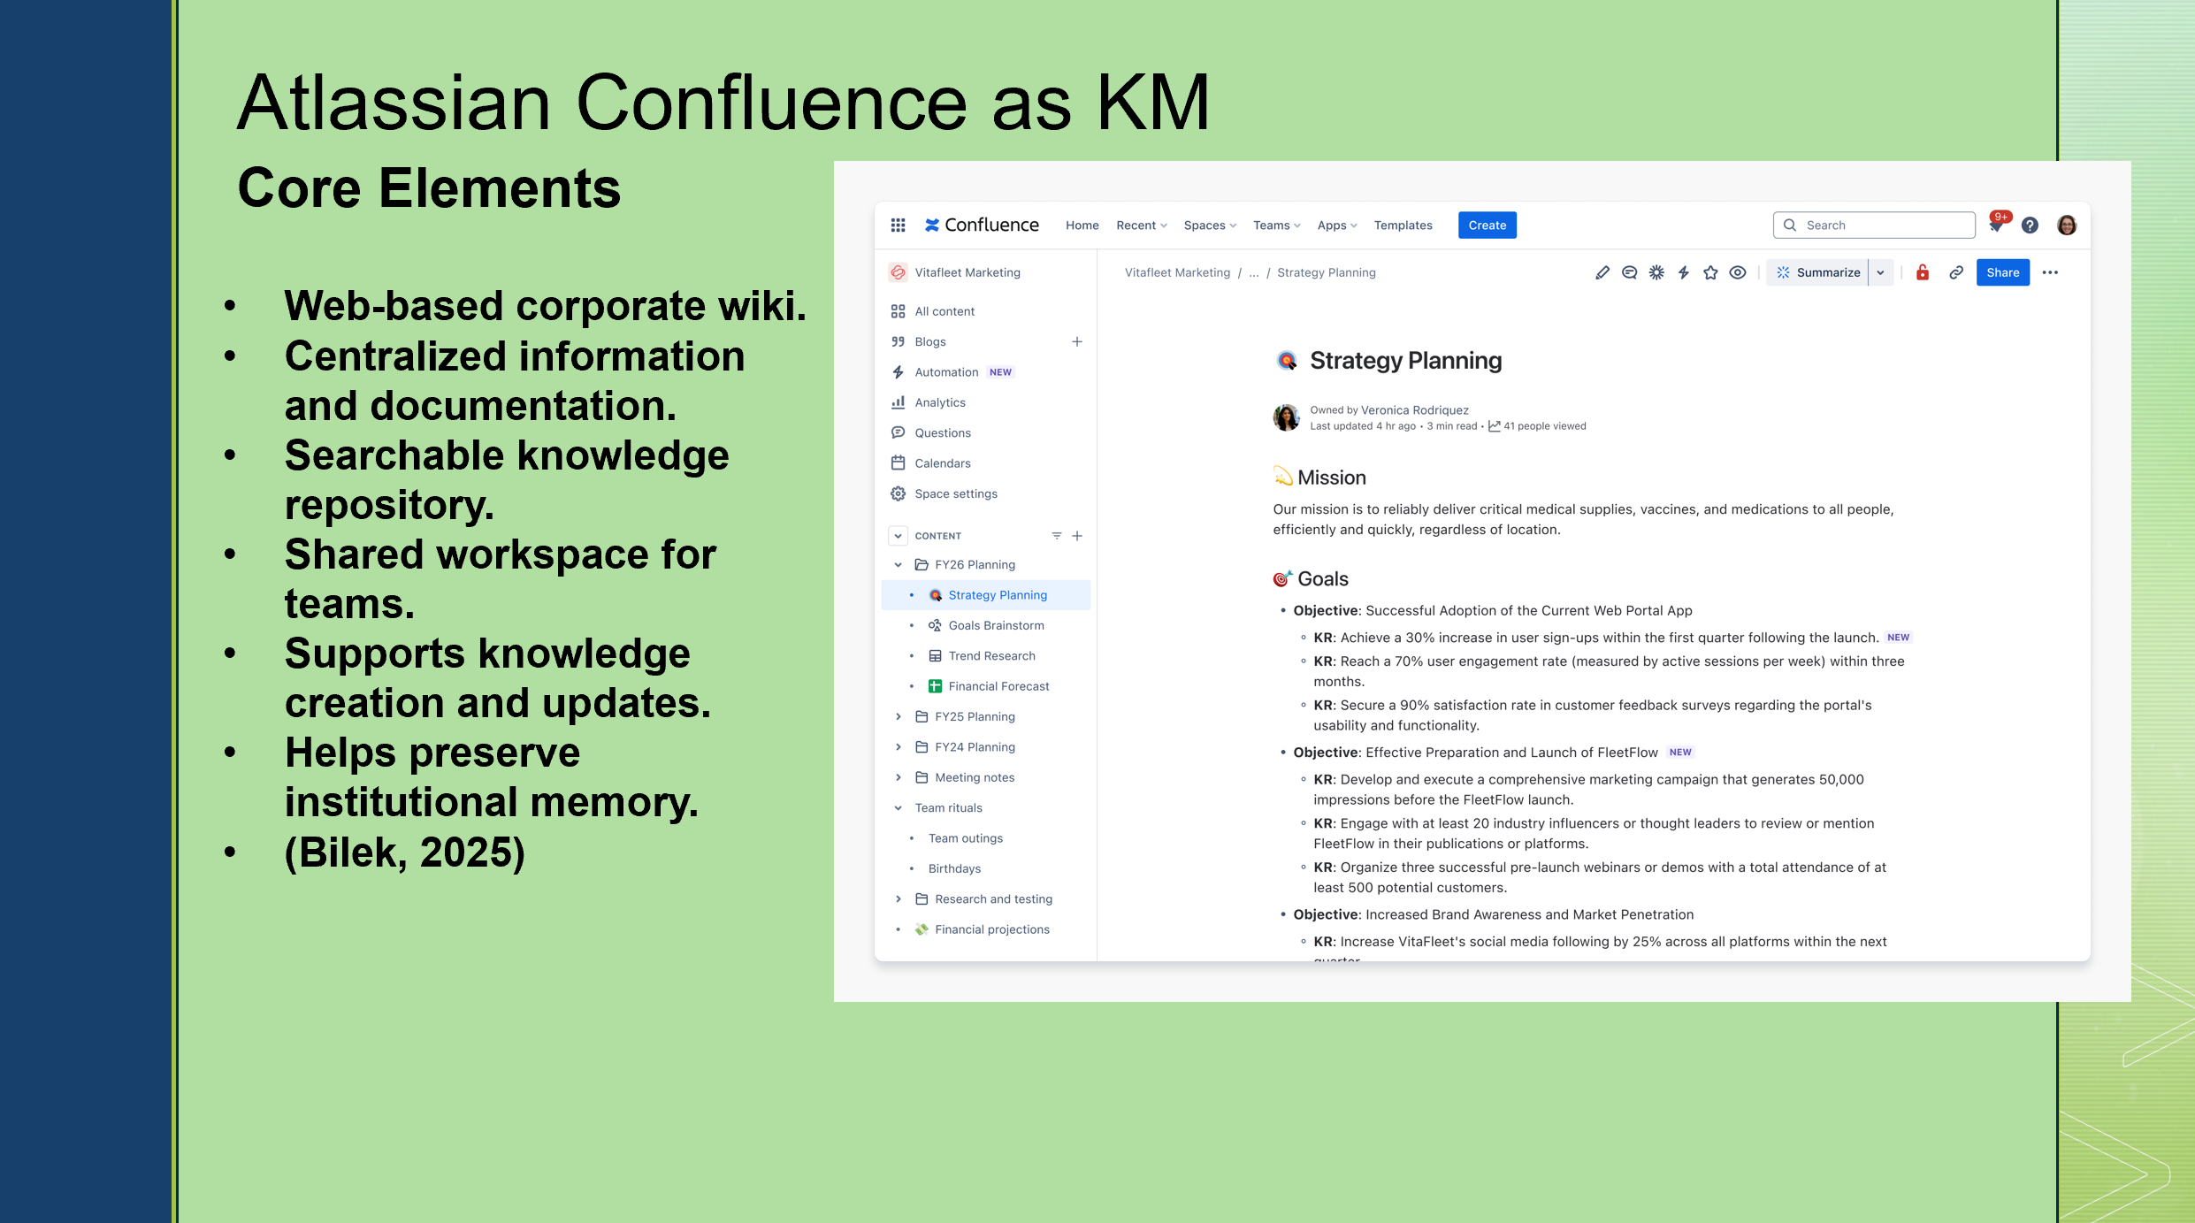This screenshot has height=1223, width=2195.
Task: Expand the Research and testing folder
Action: point(898,899)
